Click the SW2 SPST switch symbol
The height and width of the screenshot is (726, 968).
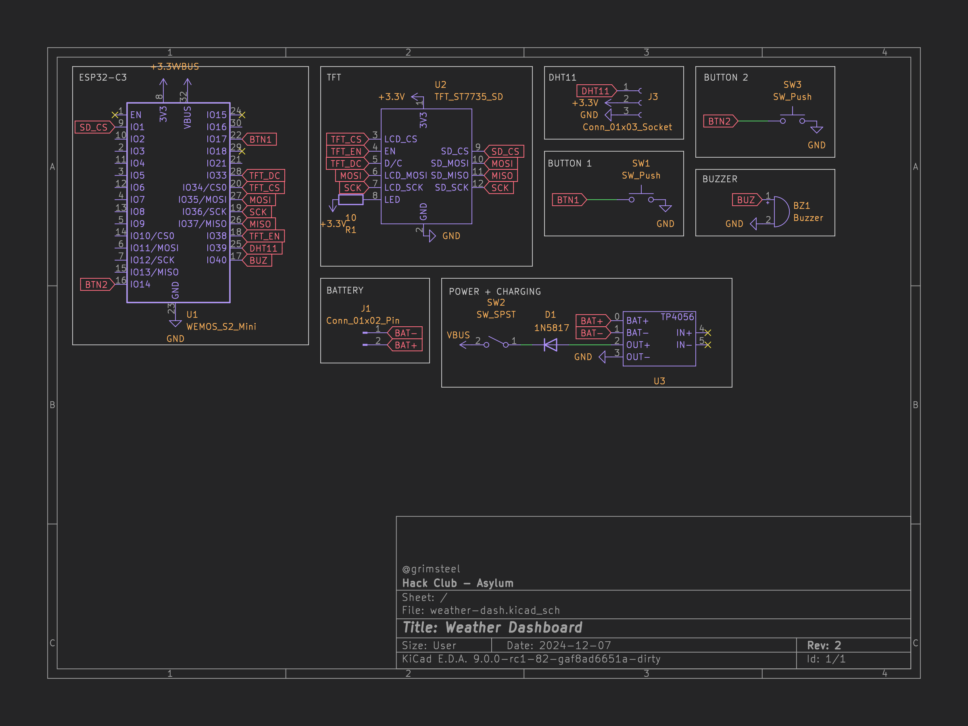pyautogui.click(x=496, y=342)
